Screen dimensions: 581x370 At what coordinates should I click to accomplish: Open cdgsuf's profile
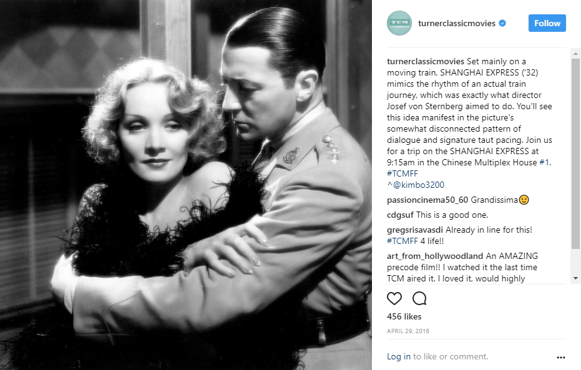[400, 215]
